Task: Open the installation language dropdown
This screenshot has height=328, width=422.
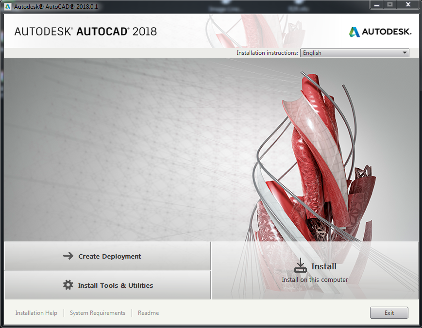Action: (354, 53)
